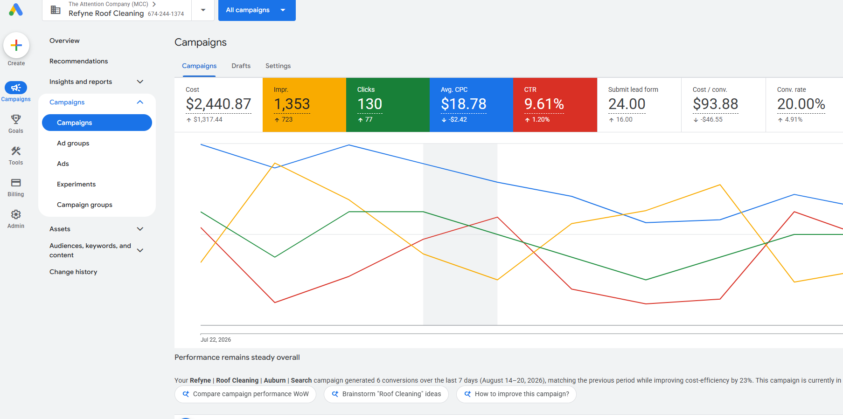Screen dimensions: 843x419
Task: Open the account switcher dropdown arrow
Action: tap(203, 10)
